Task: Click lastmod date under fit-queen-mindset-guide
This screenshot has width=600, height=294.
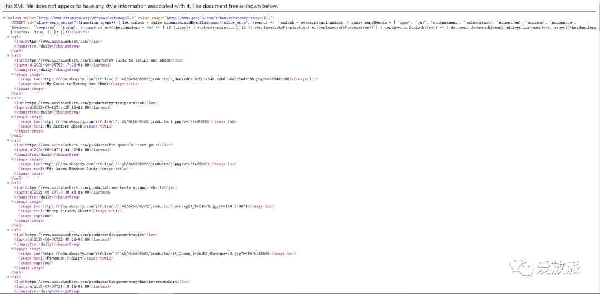Action: click(x=62, y=149)
